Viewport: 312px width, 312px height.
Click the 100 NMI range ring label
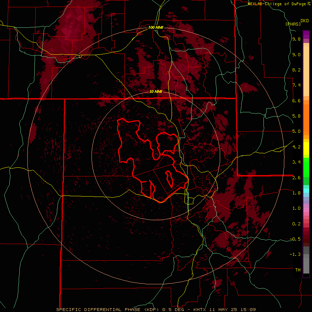(x=156, y=27)
